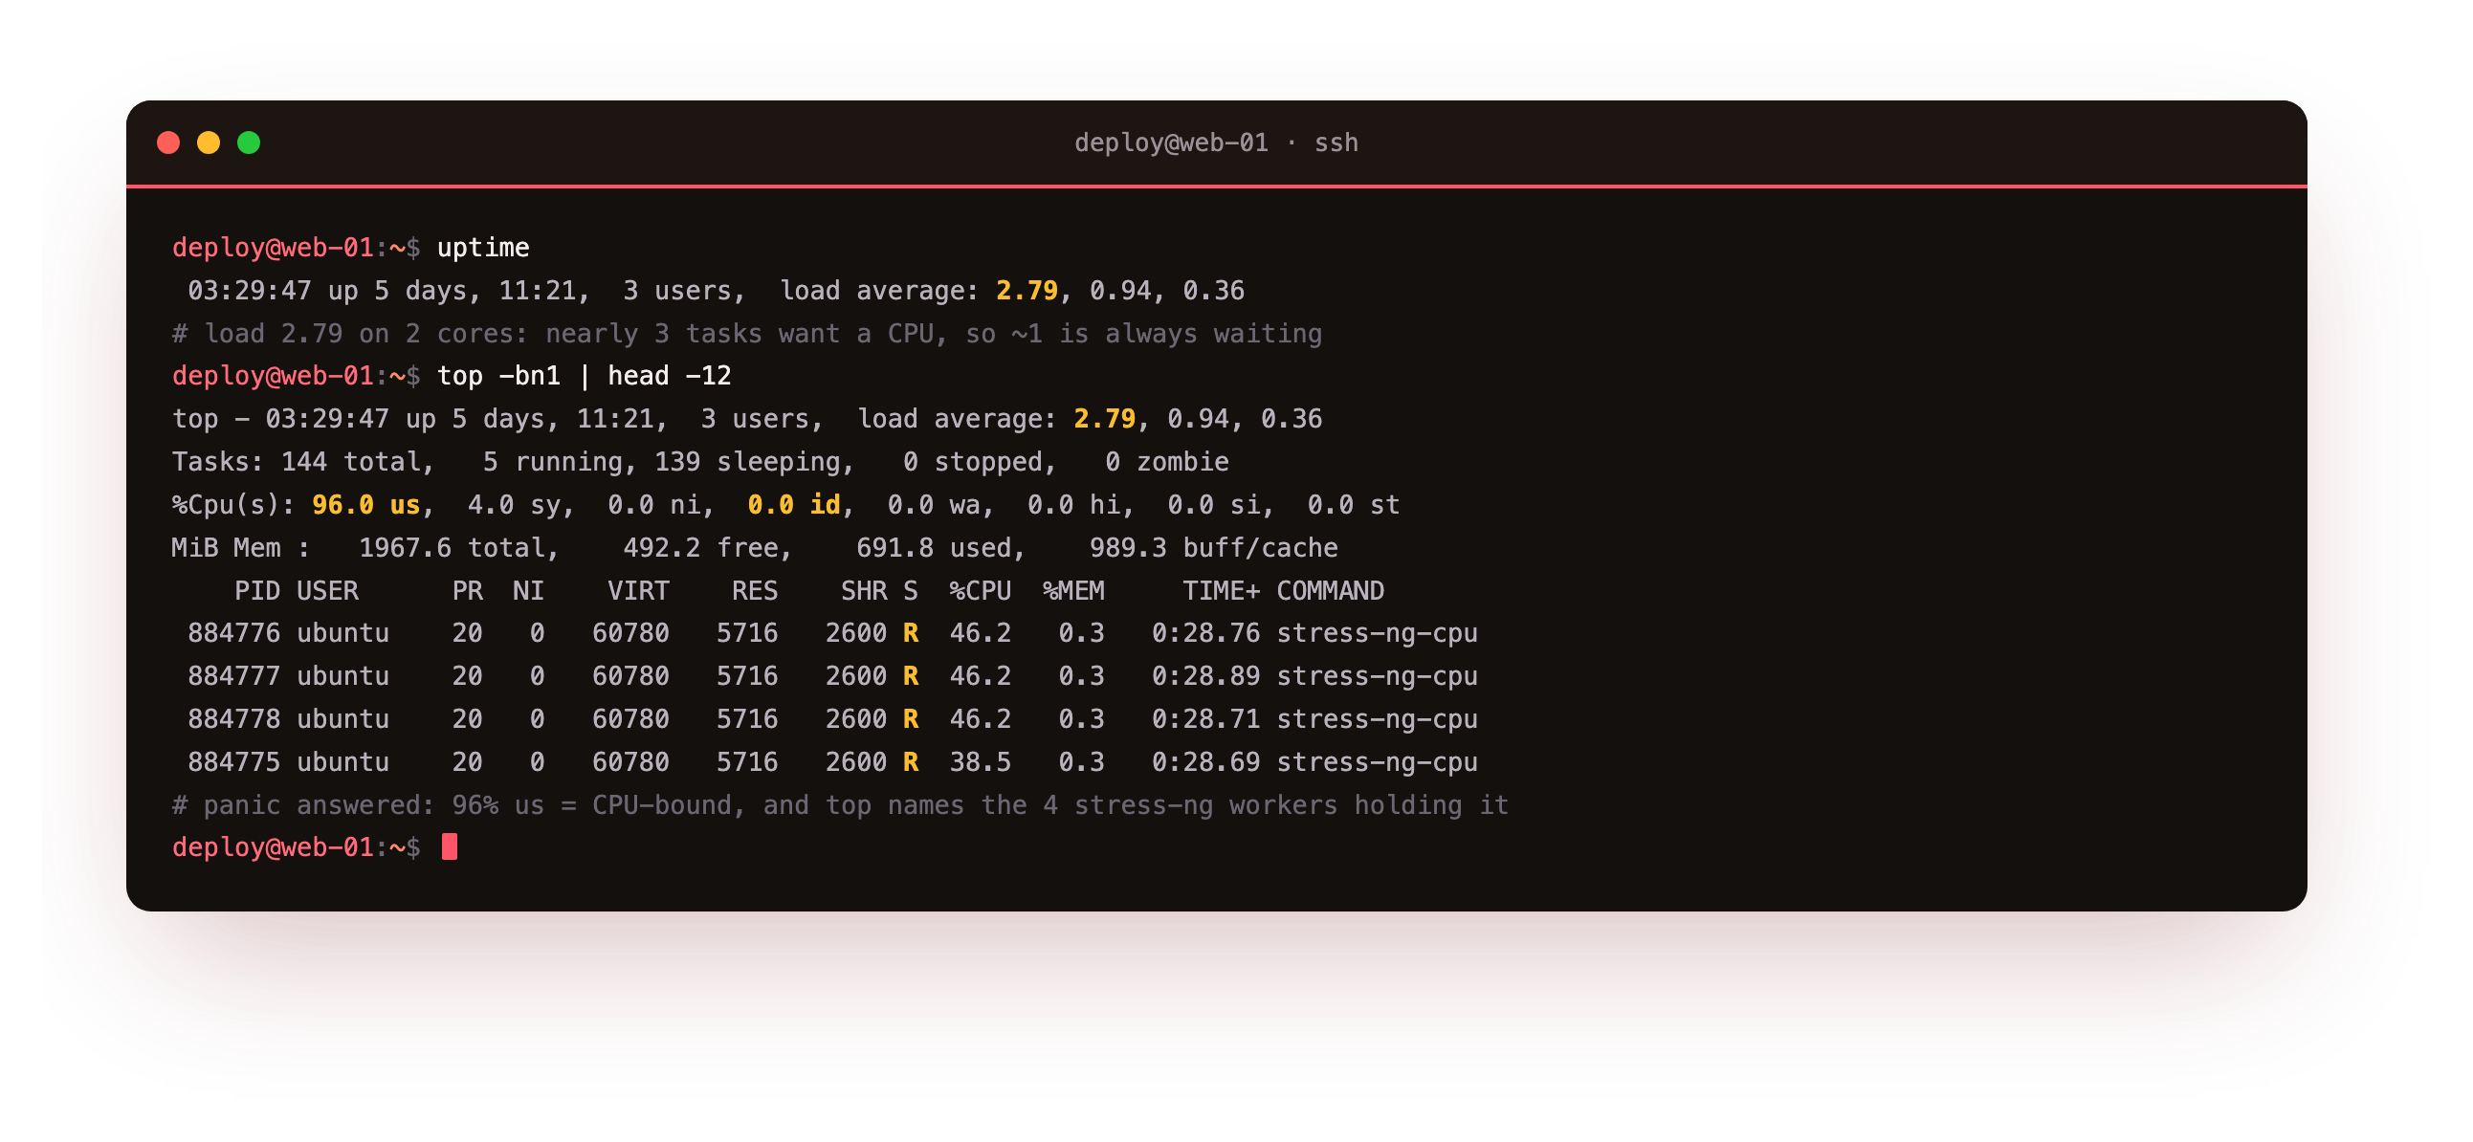Click the R state of PID 884776
2473x1142 pixels.
[x=910, y=633]
